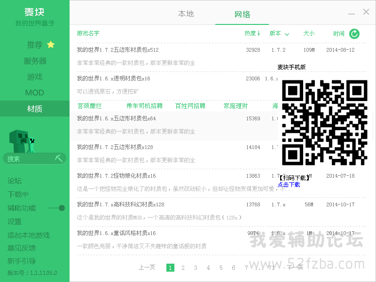Image resolution: width=376 pixels, height=282 pixels.
Task: Click the 56M size cell
Action: (309, 204)
